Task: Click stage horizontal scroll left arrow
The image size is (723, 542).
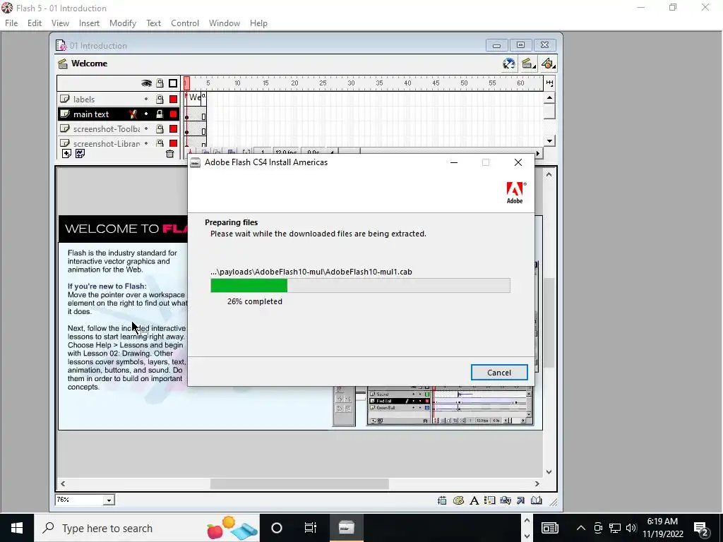Action: point(63,483)
